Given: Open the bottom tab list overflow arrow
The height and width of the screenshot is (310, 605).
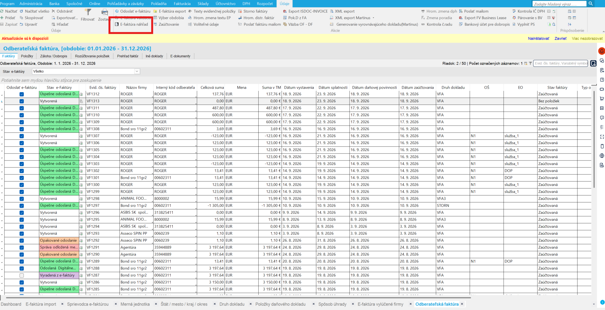Looking at the screenshot, I should 594,304.
